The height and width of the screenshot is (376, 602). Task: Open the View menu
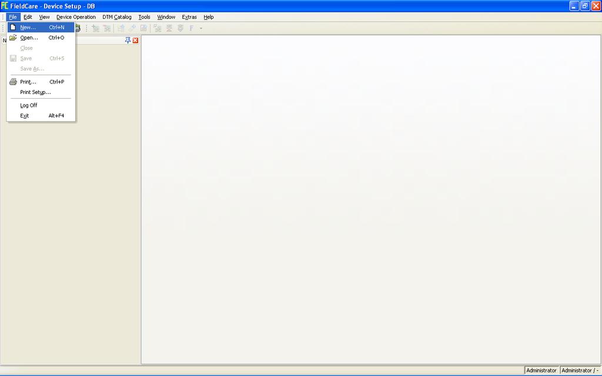click(44, 17)
